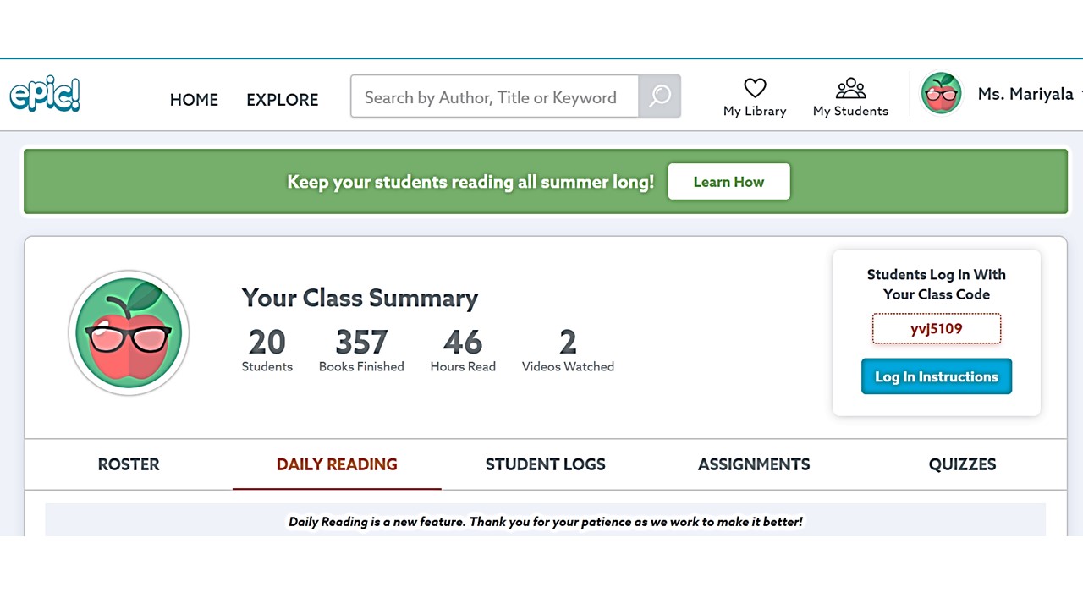The width and height of the screenshot is (1083, 609).
Task: Open the QUIZZES tab
Action: pos(962,464)
